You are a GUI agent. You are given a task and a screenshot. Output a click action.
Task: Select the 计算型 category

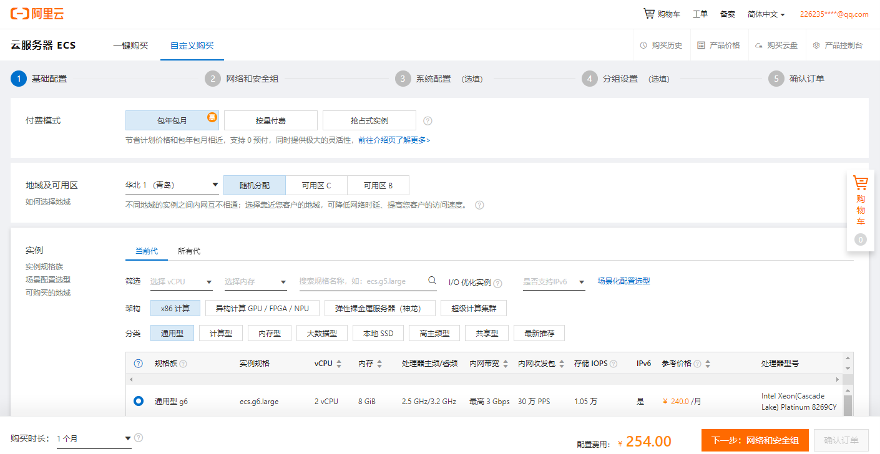click(x=221, y=333)
